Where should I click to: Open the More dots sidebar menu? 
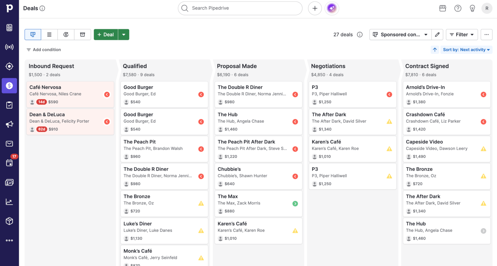9,241
